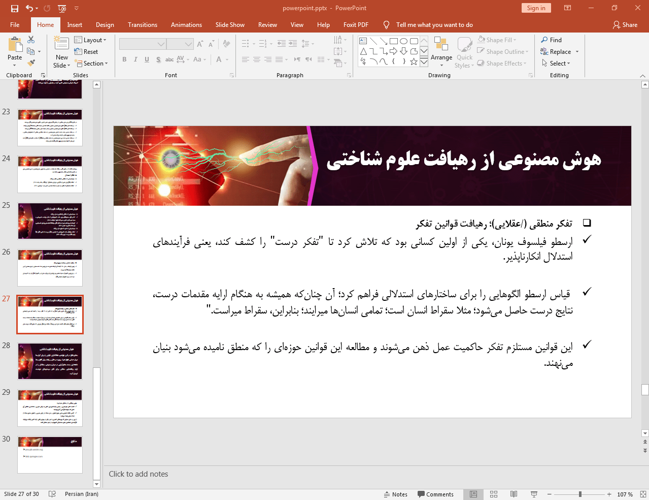Open Shape Effects dropdown
The width and height of the screenshot is (649, 500).
tap(502, 64)
